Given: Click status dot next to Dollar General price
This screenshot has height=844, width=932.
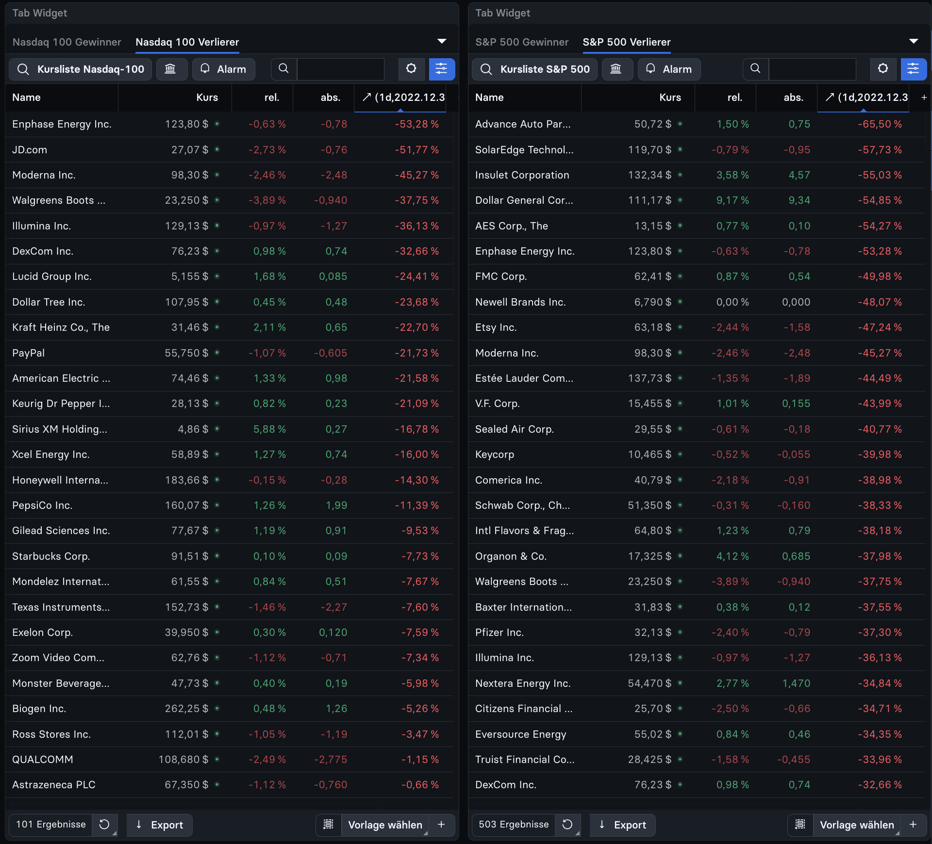Looking at the screenshot, I should [x=680, y=200].
